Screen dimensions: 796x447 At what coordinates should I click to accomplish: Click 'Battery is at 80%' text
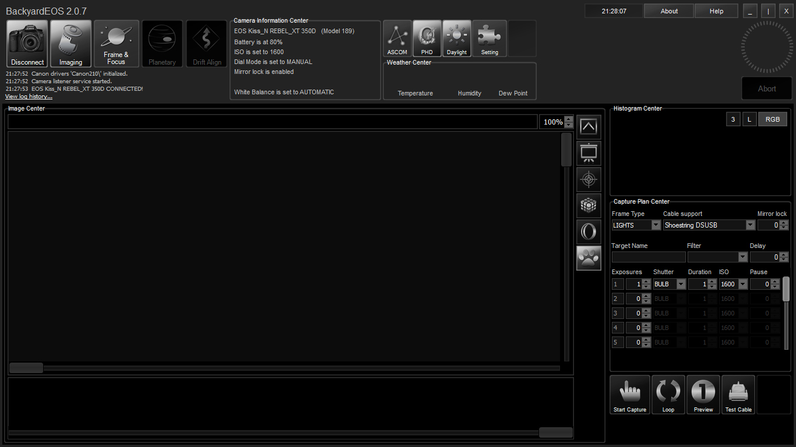coord(258,42)
